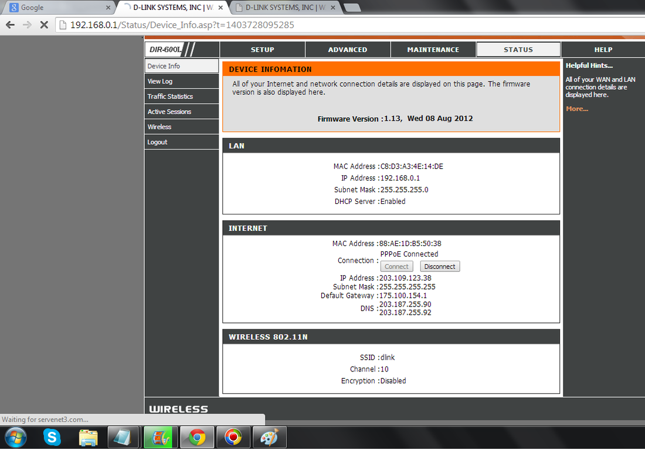645x450 pixels.
Task: Click the DNS value 203.187.255.90
Action: pyautogui.click(x=405, y=304)
